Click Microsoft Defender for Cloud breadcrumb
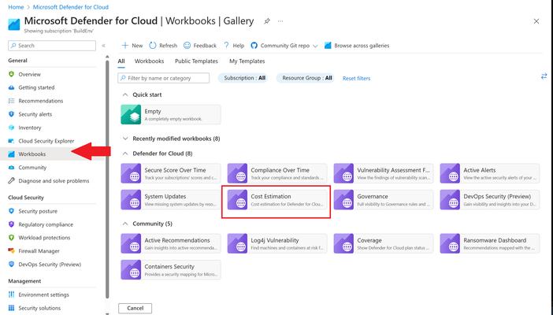Screen dimensions: 553x315 (x=71, y=7)
